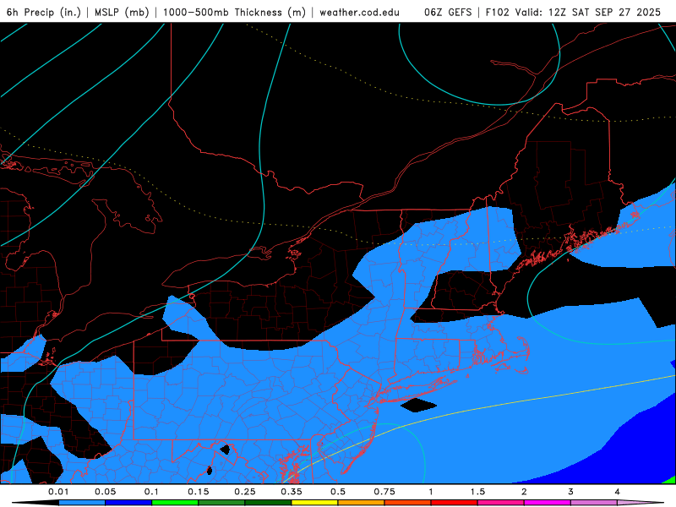
Task: Click the dark blue 0.05–0.1 legend swatch
Action: (128, 503)
